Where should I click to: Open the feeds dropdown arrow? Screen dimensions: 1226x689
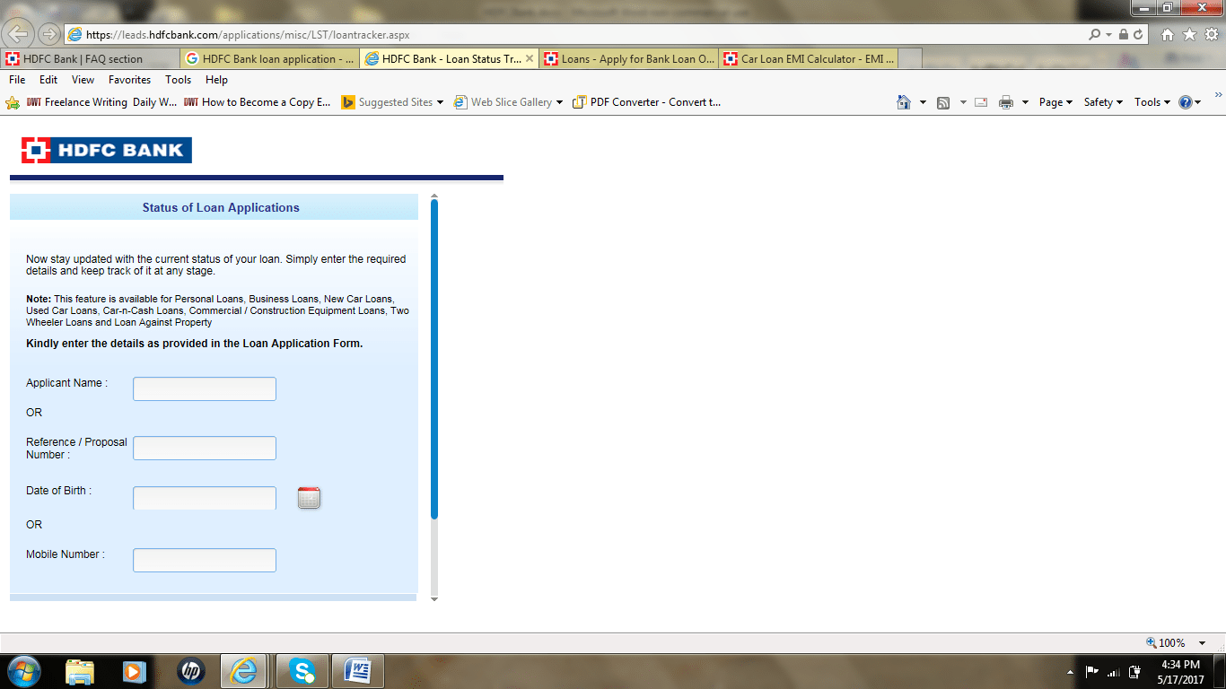pyautogui.click(x=963, y=102)
